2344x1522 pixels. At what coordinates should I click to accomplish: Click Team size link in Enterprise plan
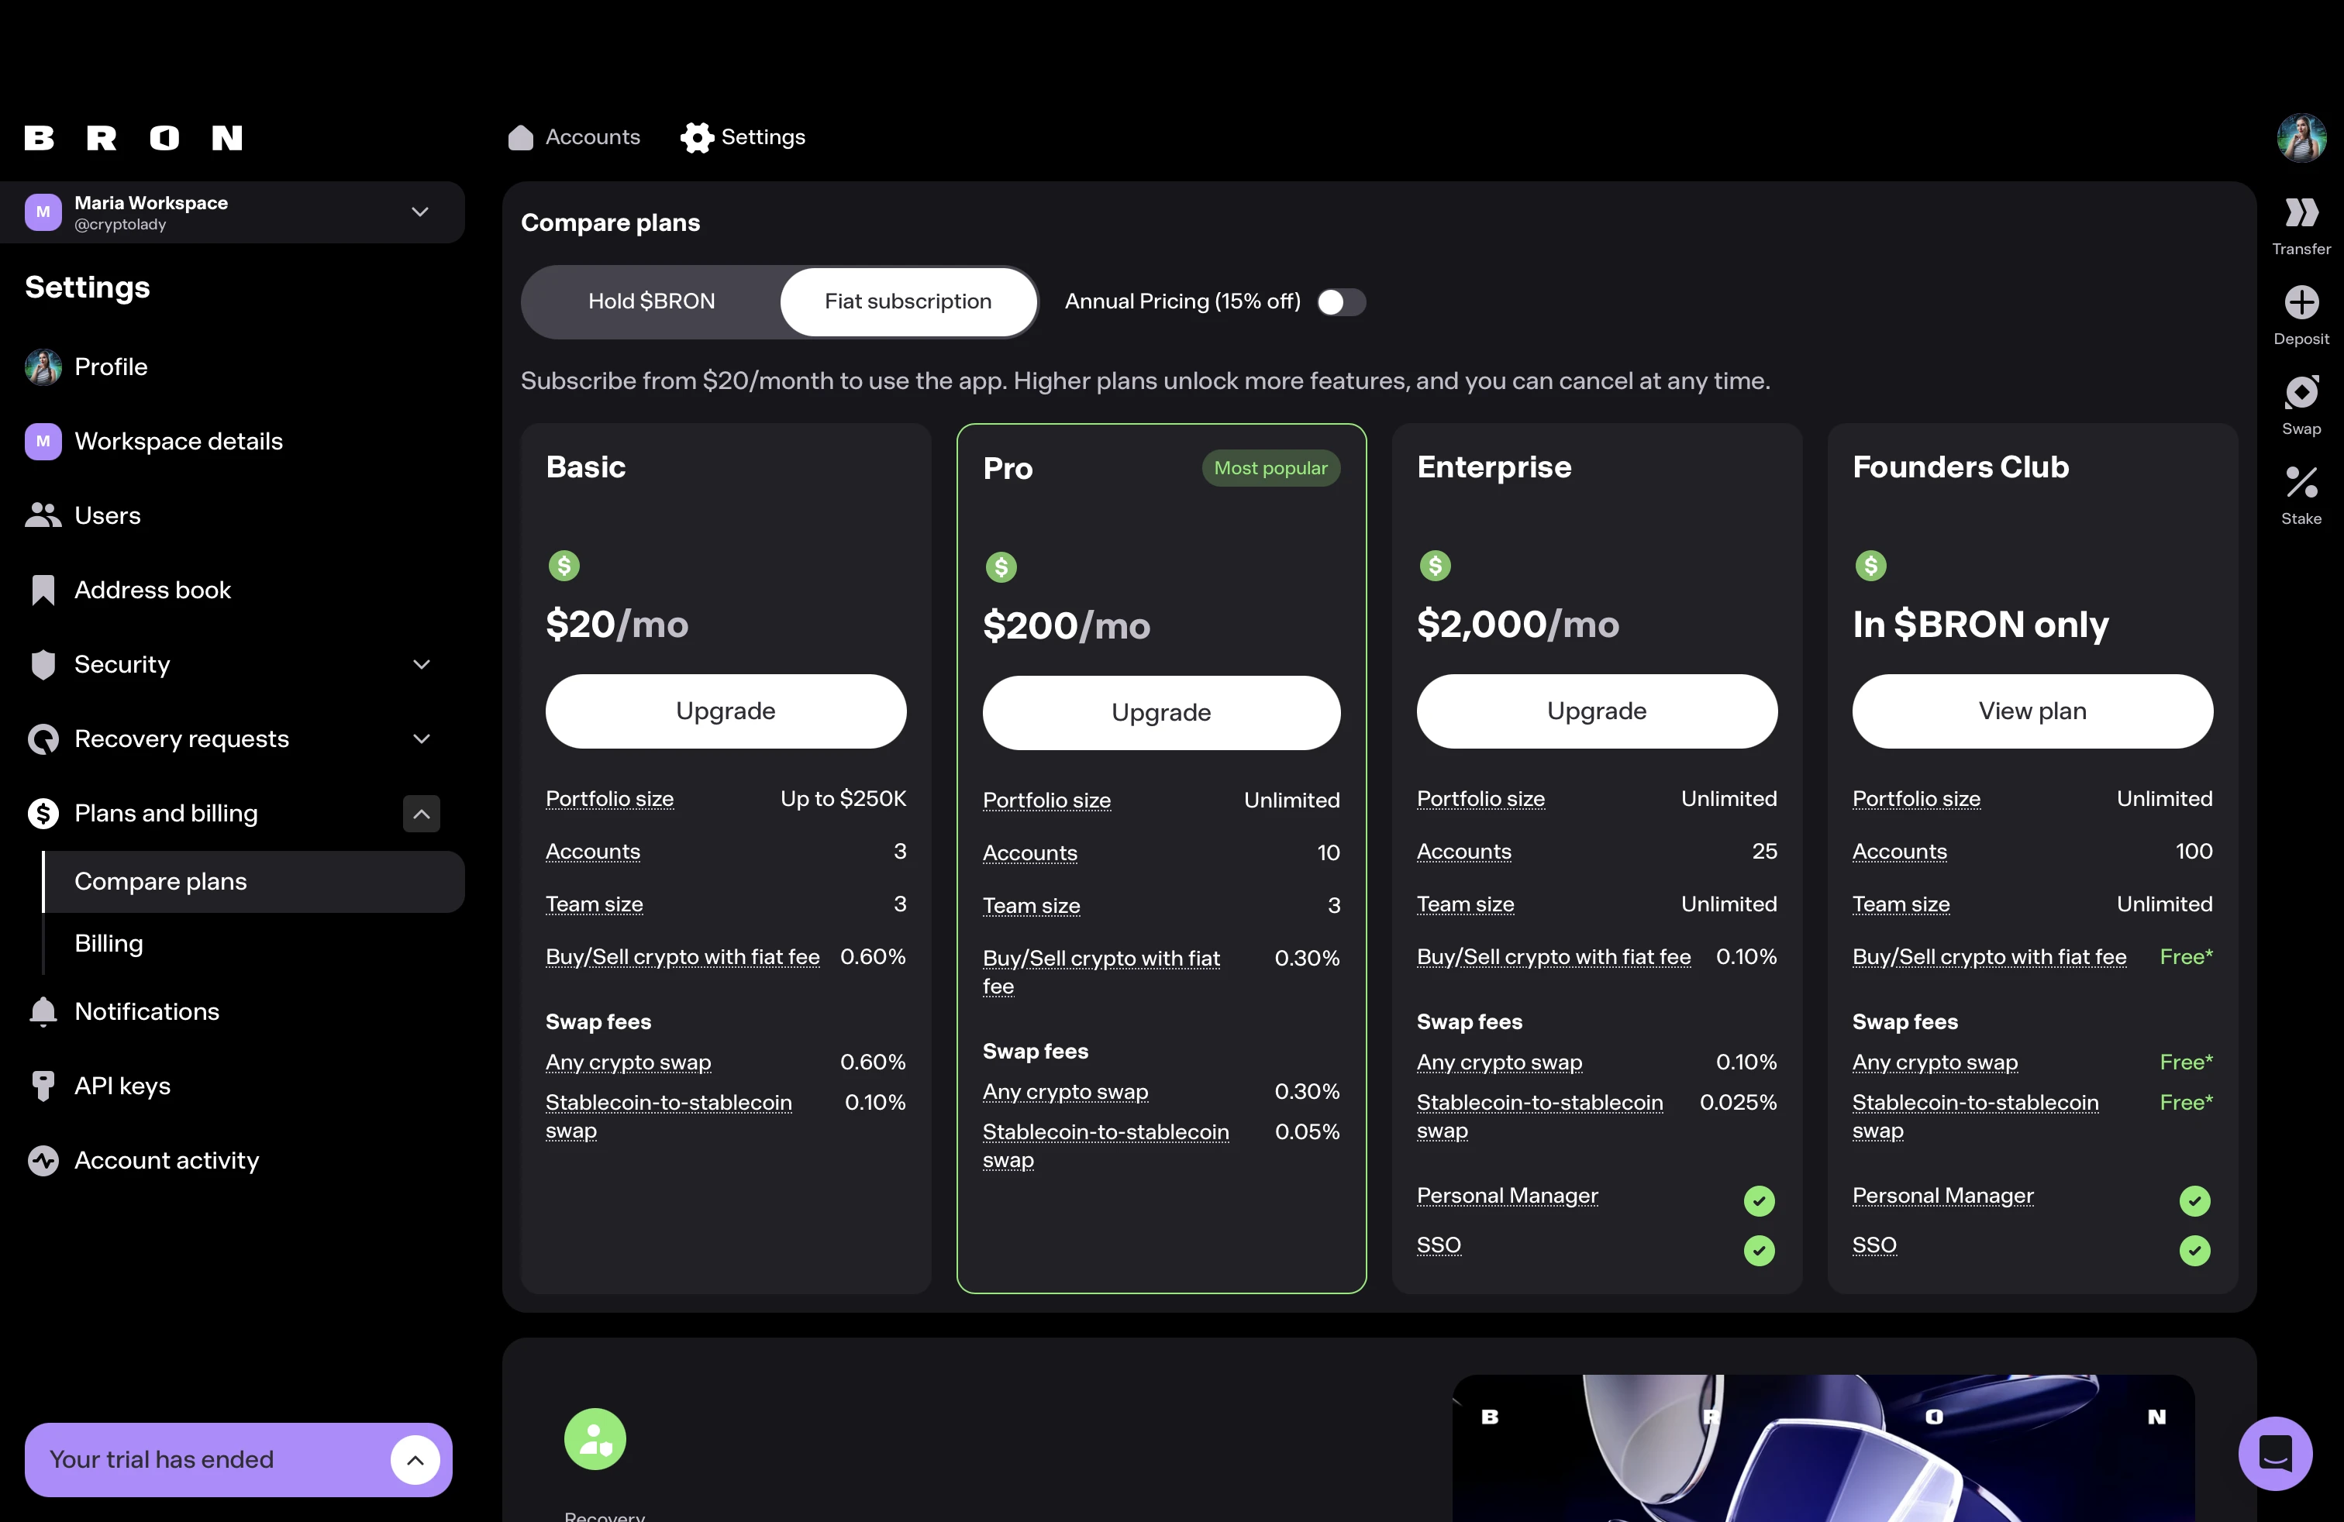point(1466,904)
